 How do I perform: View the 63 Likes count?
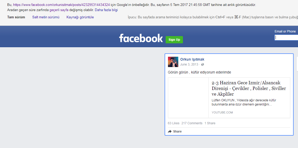[173, 123]
